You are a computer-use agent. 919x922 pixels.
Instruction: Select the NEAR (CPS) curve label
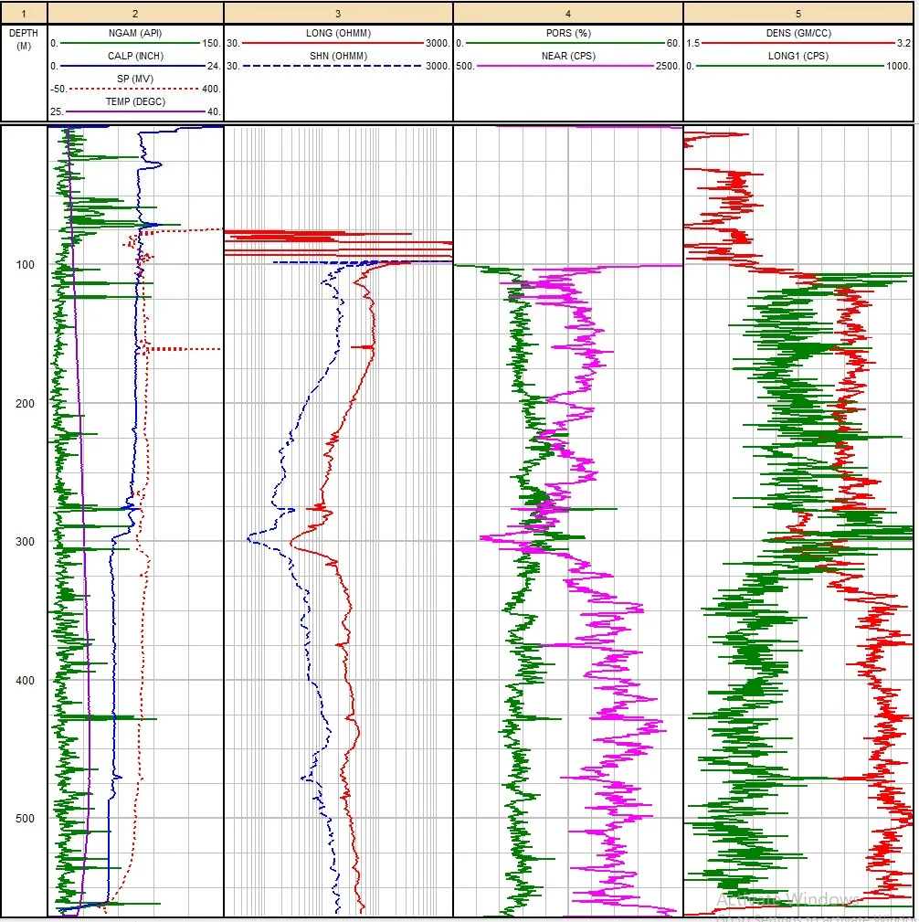tap(568, 56)
